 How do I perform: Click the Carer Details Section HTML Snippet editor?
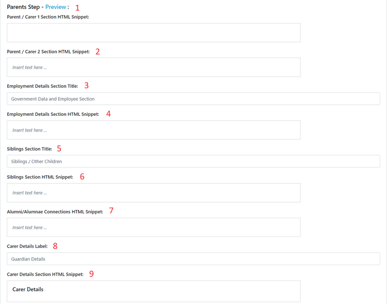click(153, 291)
